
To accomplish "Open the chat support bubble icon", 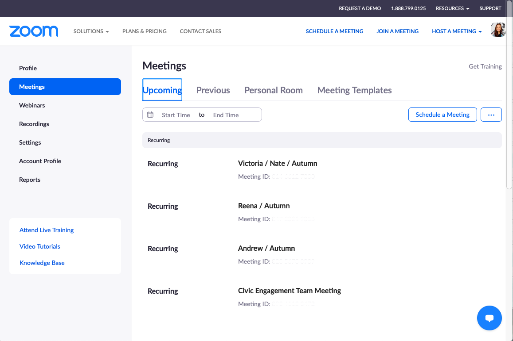I will (x=489, y=318).
